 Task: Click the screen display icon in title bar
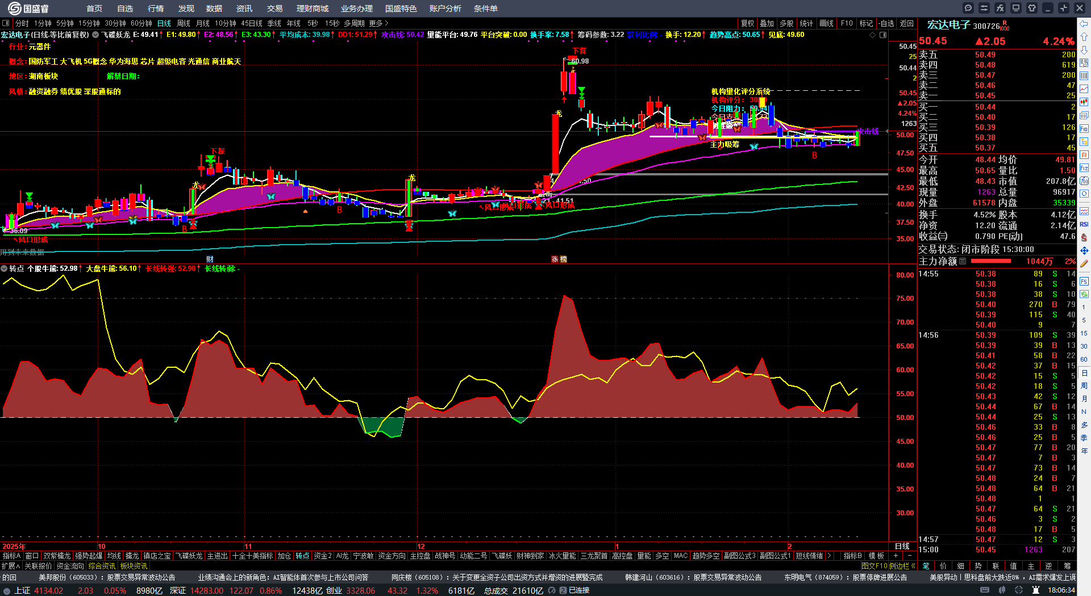click(x=1016, y=8)
